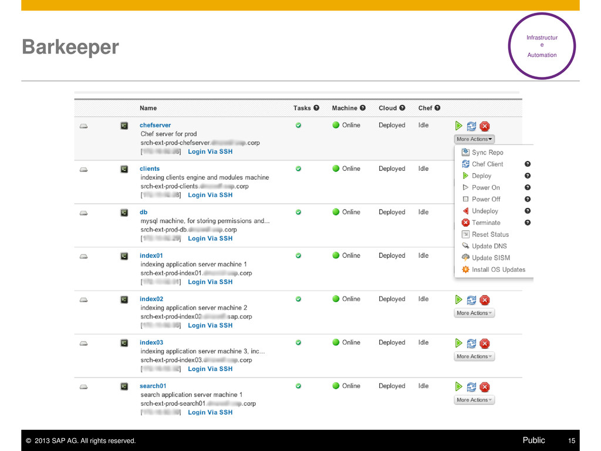601x451 pixels.
Task: Click help icon beside Terminate menu entry
Action: (528, 223)
